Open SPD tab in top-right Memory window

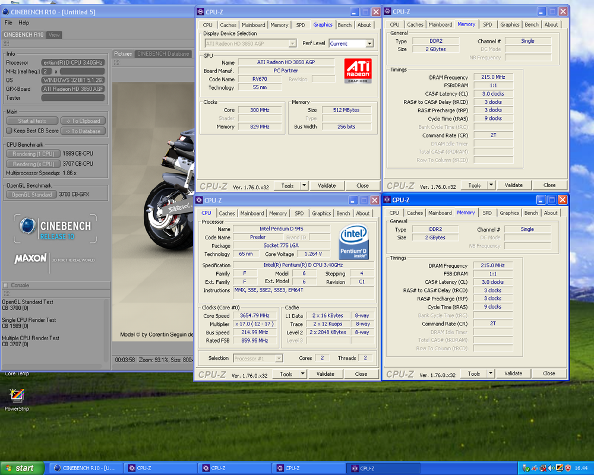point(488,24)
